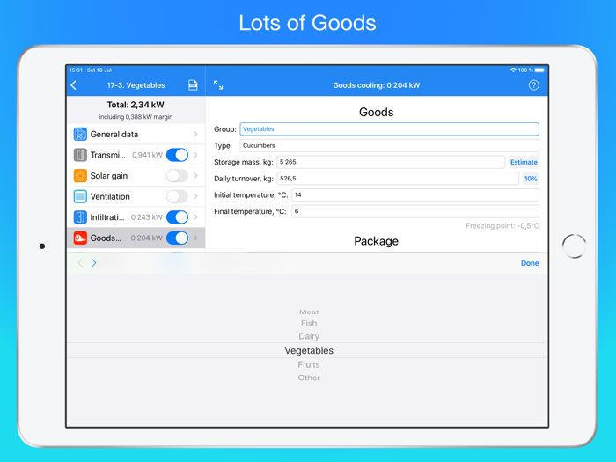
Task: Go to previous field arrow
Action: click(x=80, y=263)
